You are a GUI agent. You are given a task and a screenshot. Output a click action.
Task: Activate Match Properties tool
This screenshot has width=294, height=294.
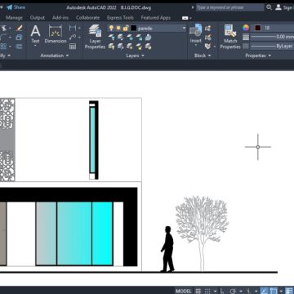(230, 37)
